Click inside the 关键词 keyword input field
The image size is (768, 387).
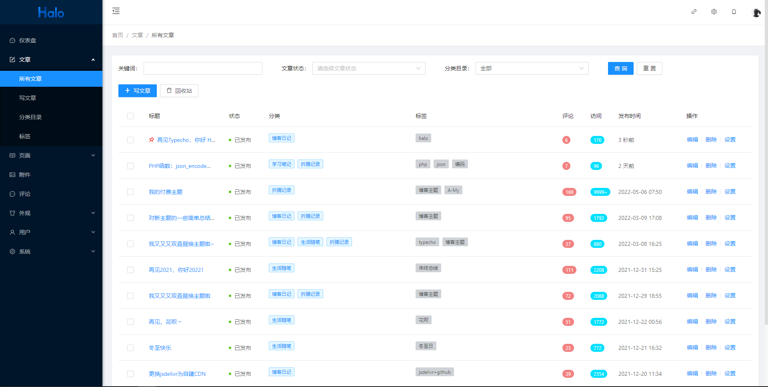click(x=203, y=68)
